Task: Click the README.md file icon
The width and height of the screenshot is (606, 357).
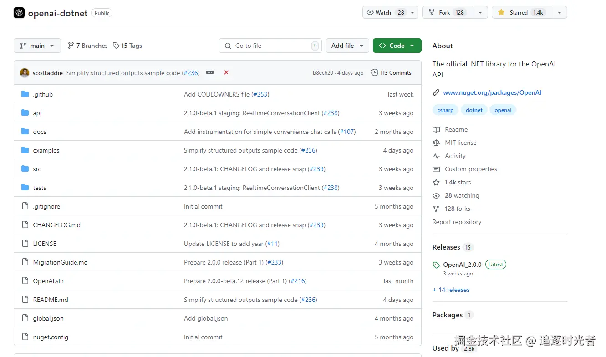Action: (x=25, y=300)
